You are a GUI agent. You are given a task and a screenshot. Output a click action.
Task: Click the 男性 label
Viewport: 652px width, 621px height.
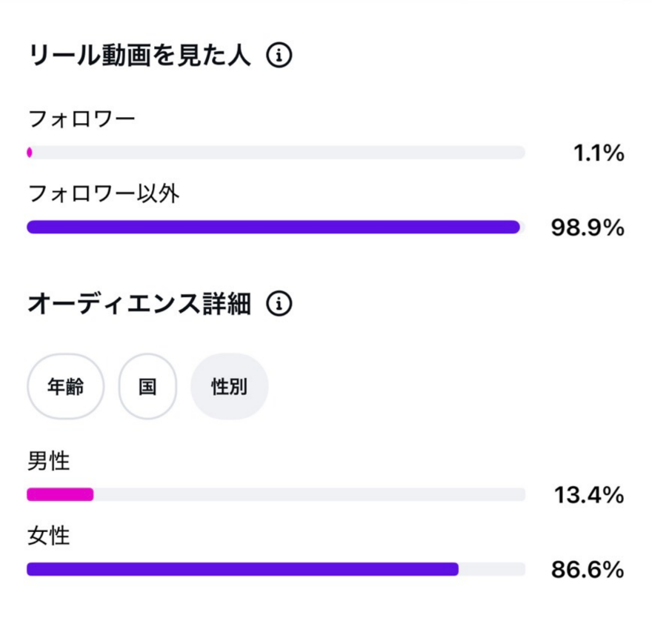coord(49,461)
